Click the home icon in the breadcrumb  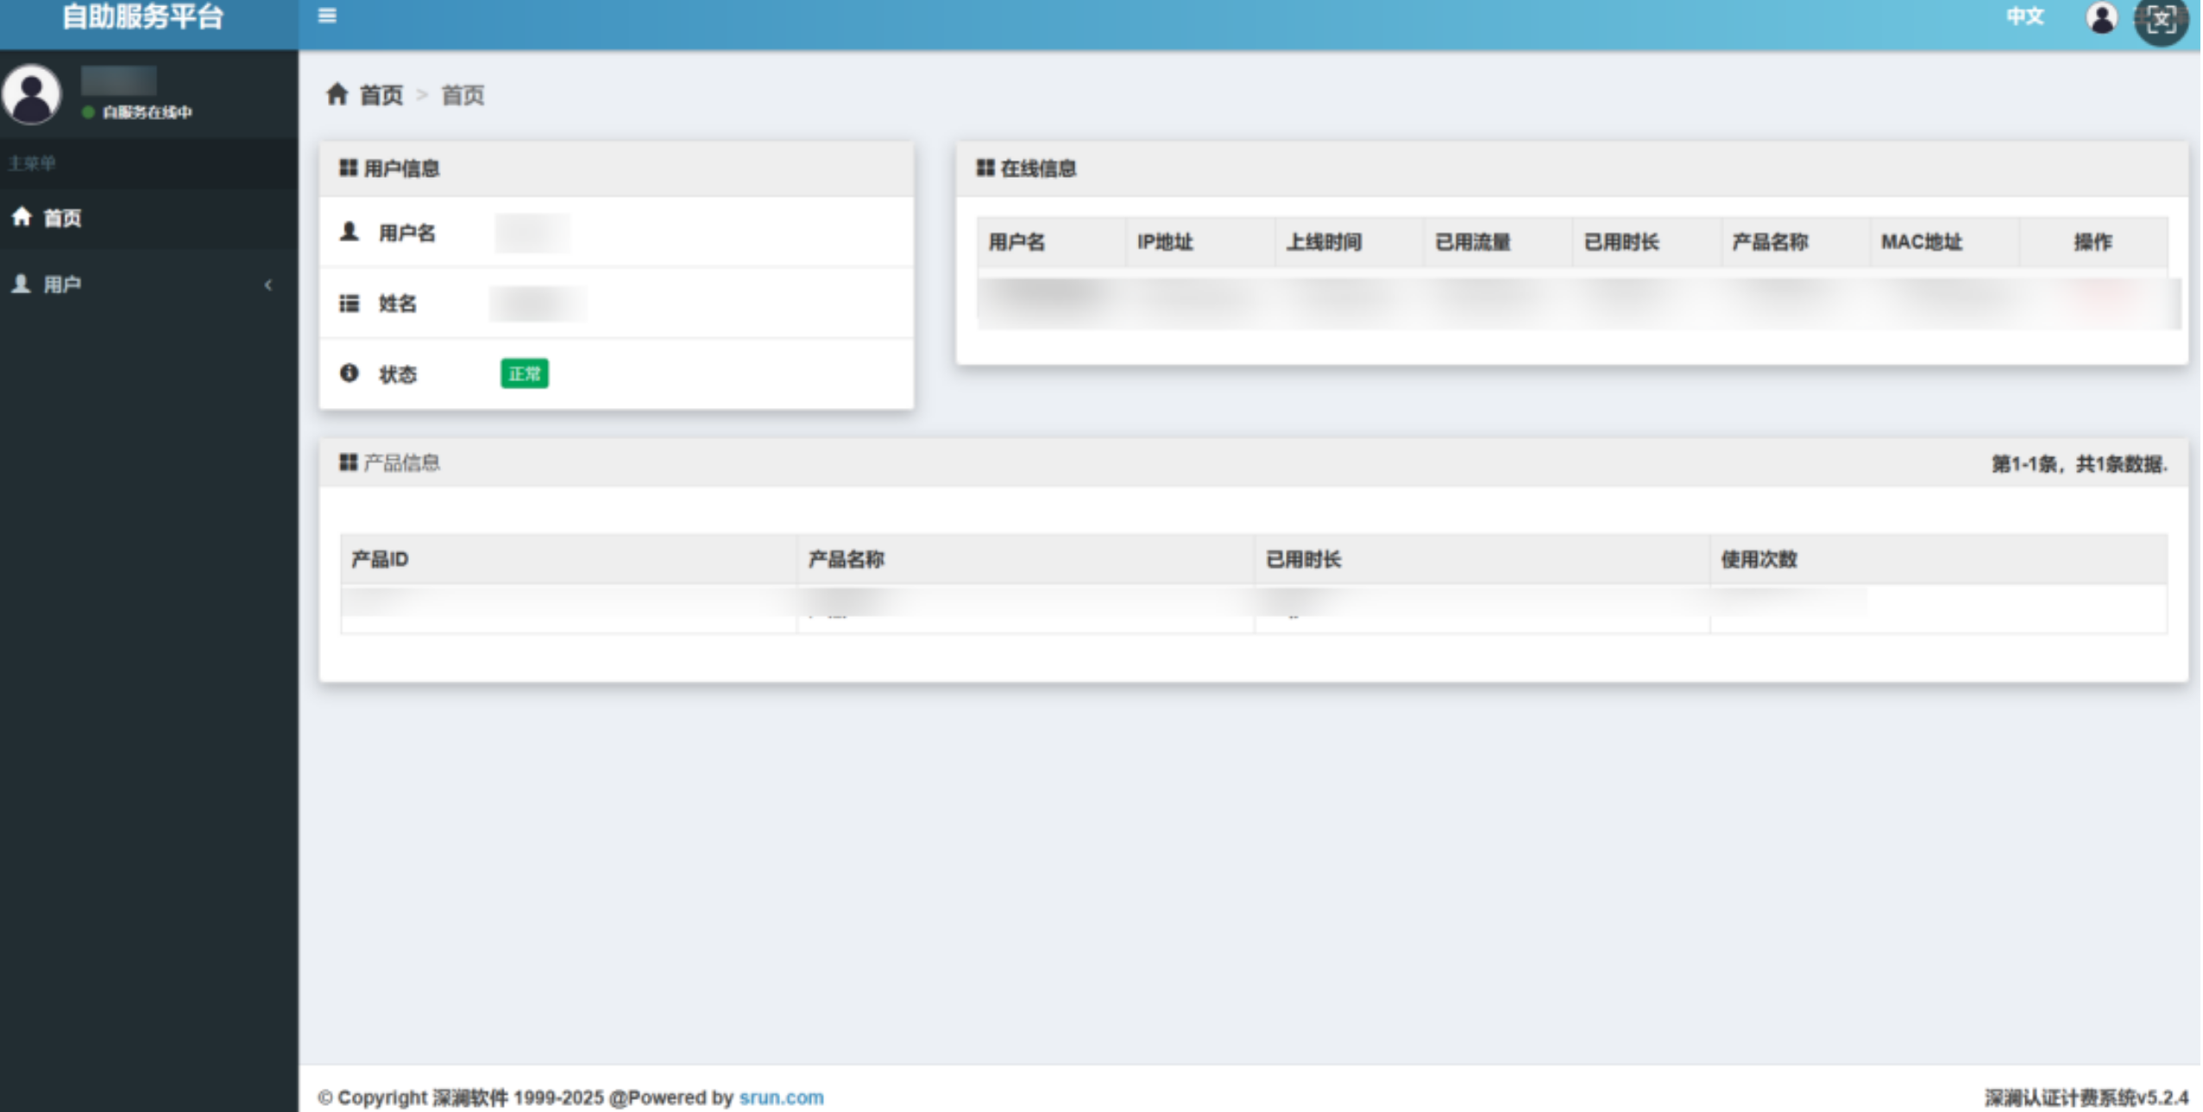coord(337,94)
